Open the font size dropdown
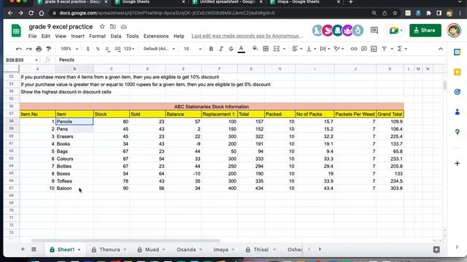Viewport: 467px width, 262px height. pos(193,49)
